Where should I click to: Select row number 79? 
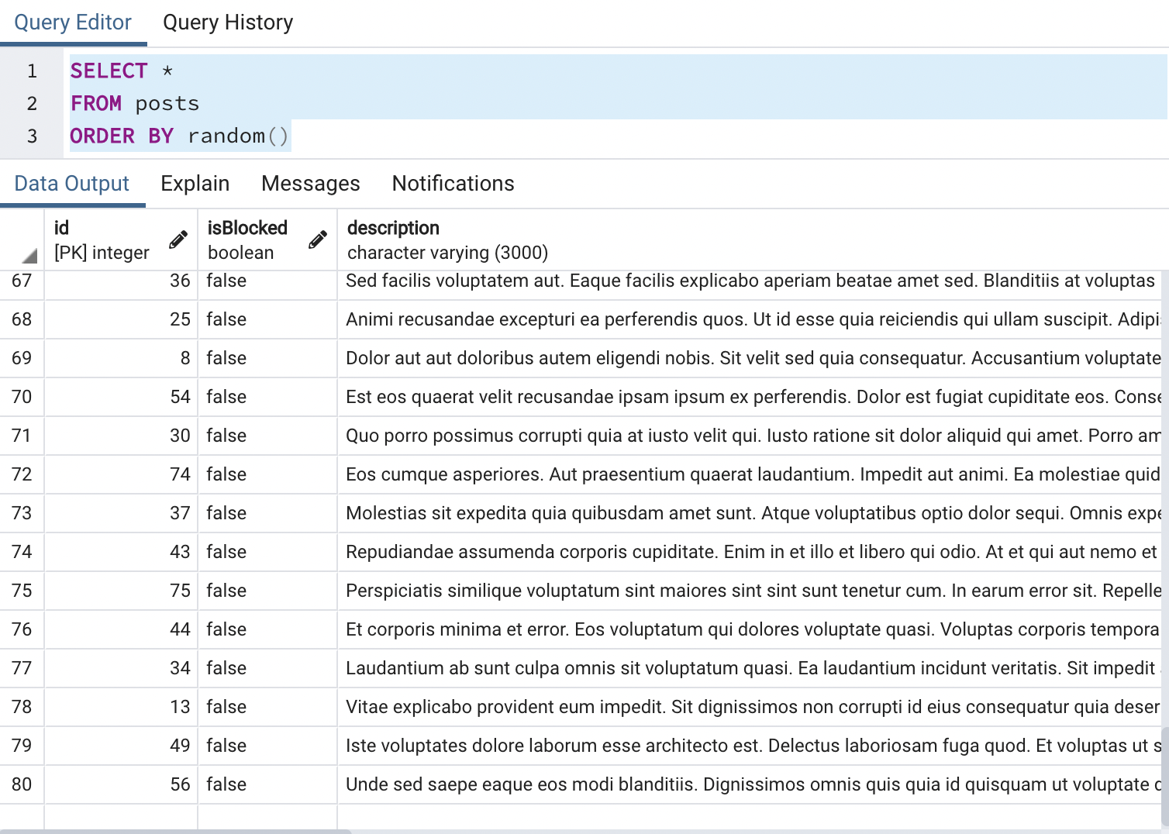(22, 746)
